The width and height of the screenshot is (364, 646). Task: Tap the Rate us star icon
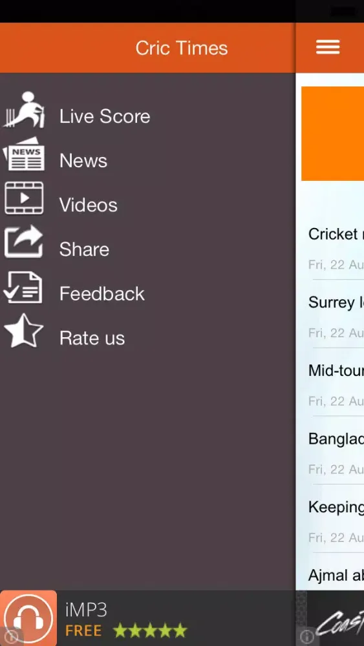click(x=23, y=331)
